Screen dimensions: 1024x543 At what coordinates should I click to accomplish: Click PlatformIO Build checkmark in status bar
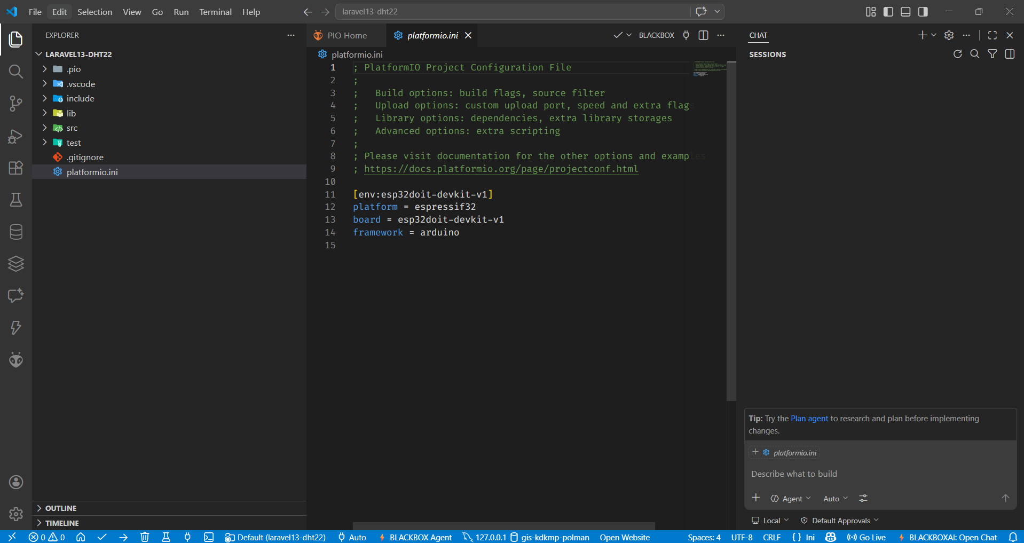click(102, 537)
